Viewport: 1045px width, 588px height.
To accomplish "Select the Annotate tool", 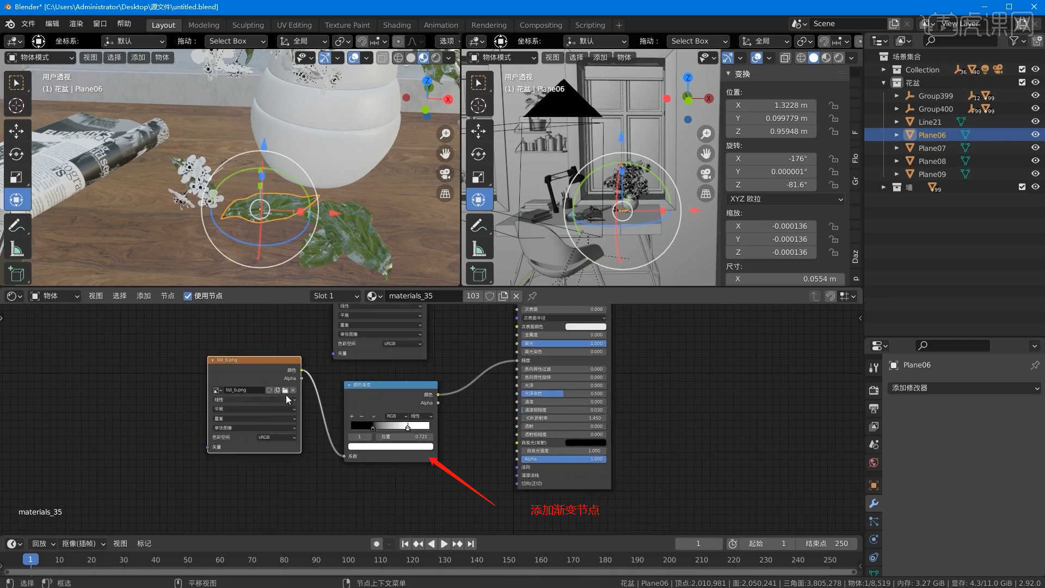I will coord(17,224).
